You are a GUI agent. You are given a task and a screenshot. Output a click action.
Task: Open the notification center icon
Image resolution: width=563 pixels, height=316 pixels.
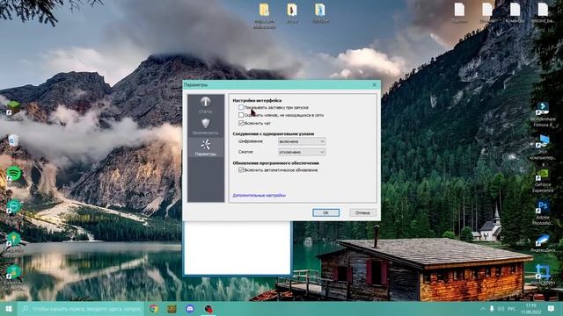pyautogui.click(x=552, y=308)
